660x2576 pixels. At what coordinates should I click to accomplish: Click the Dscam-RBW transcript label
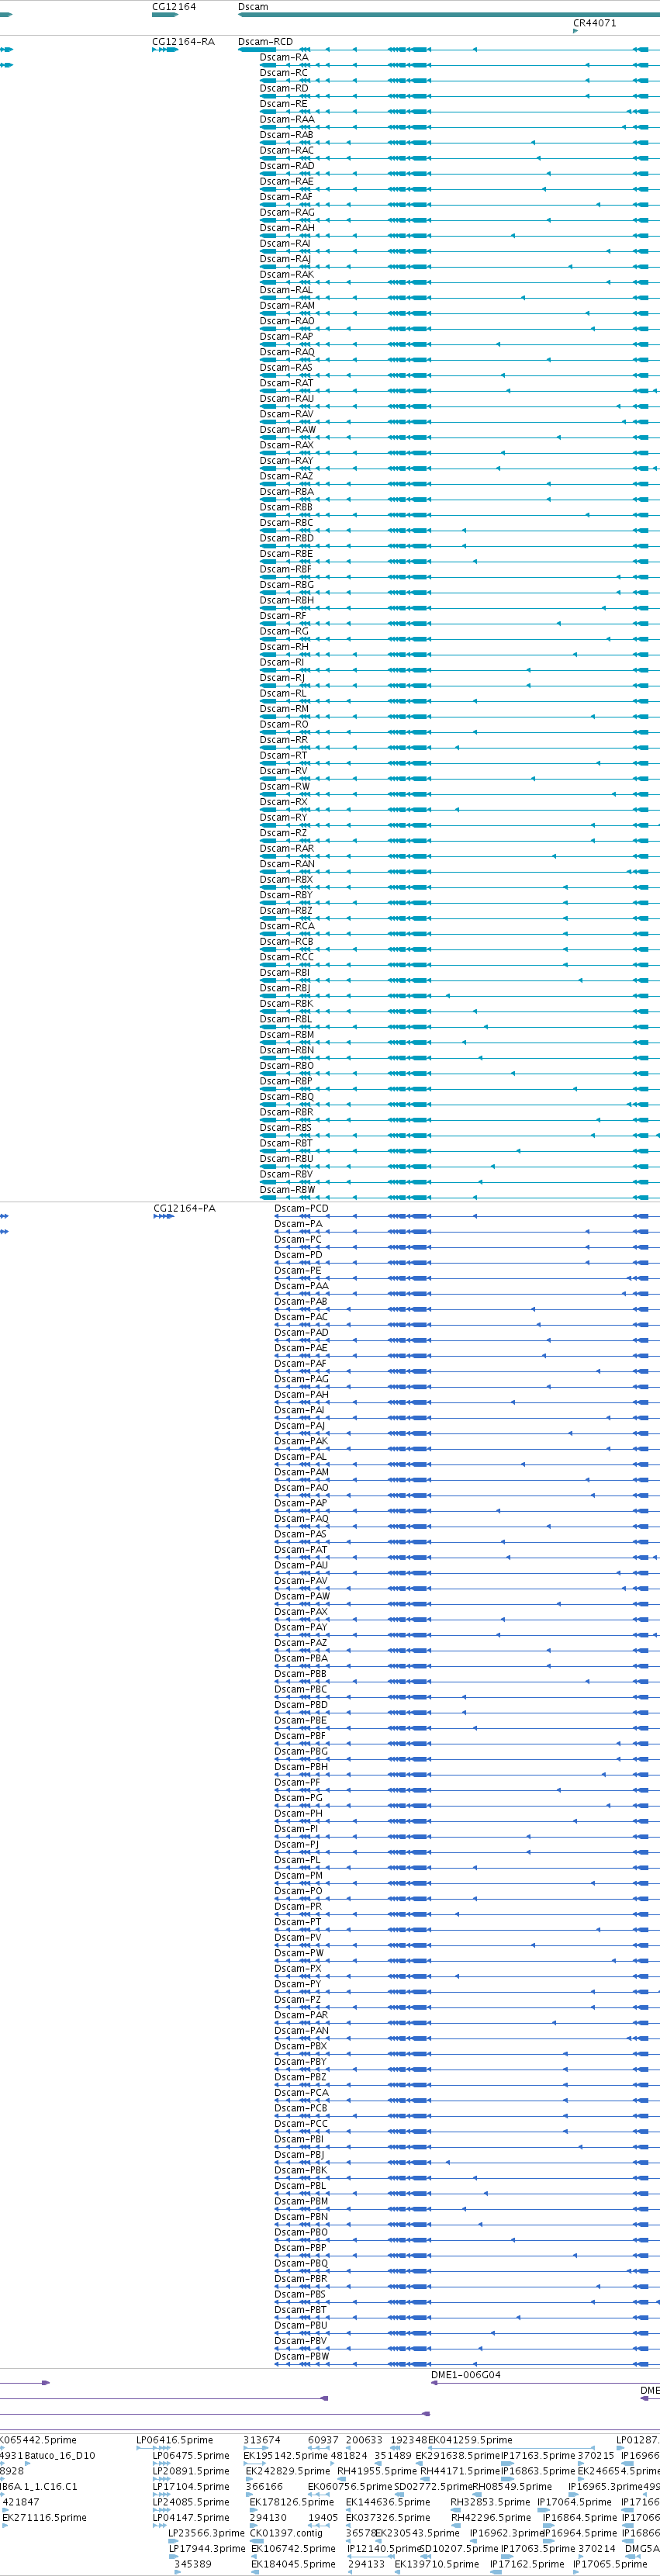(x=288, y=1189)
